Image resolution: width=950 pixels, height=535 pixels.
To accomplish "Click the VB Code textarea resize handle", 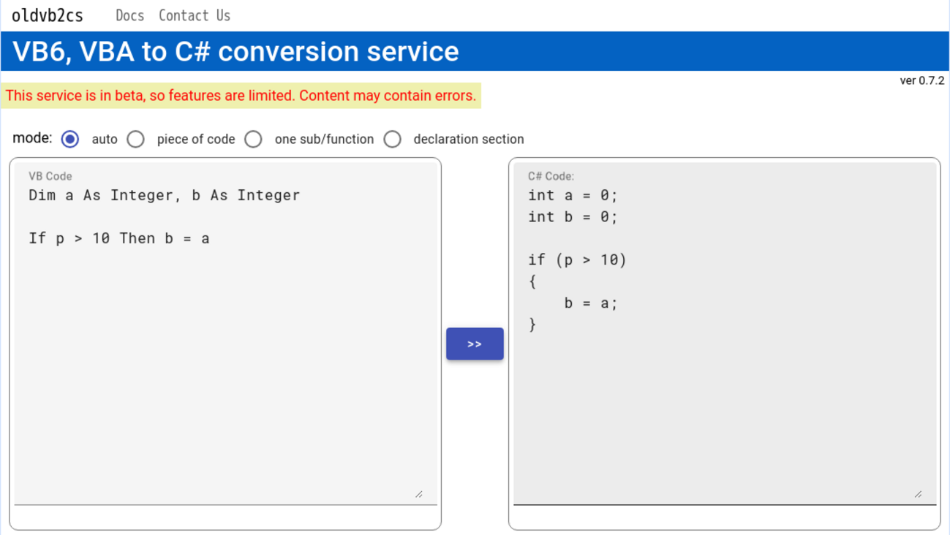I will 419,494.
